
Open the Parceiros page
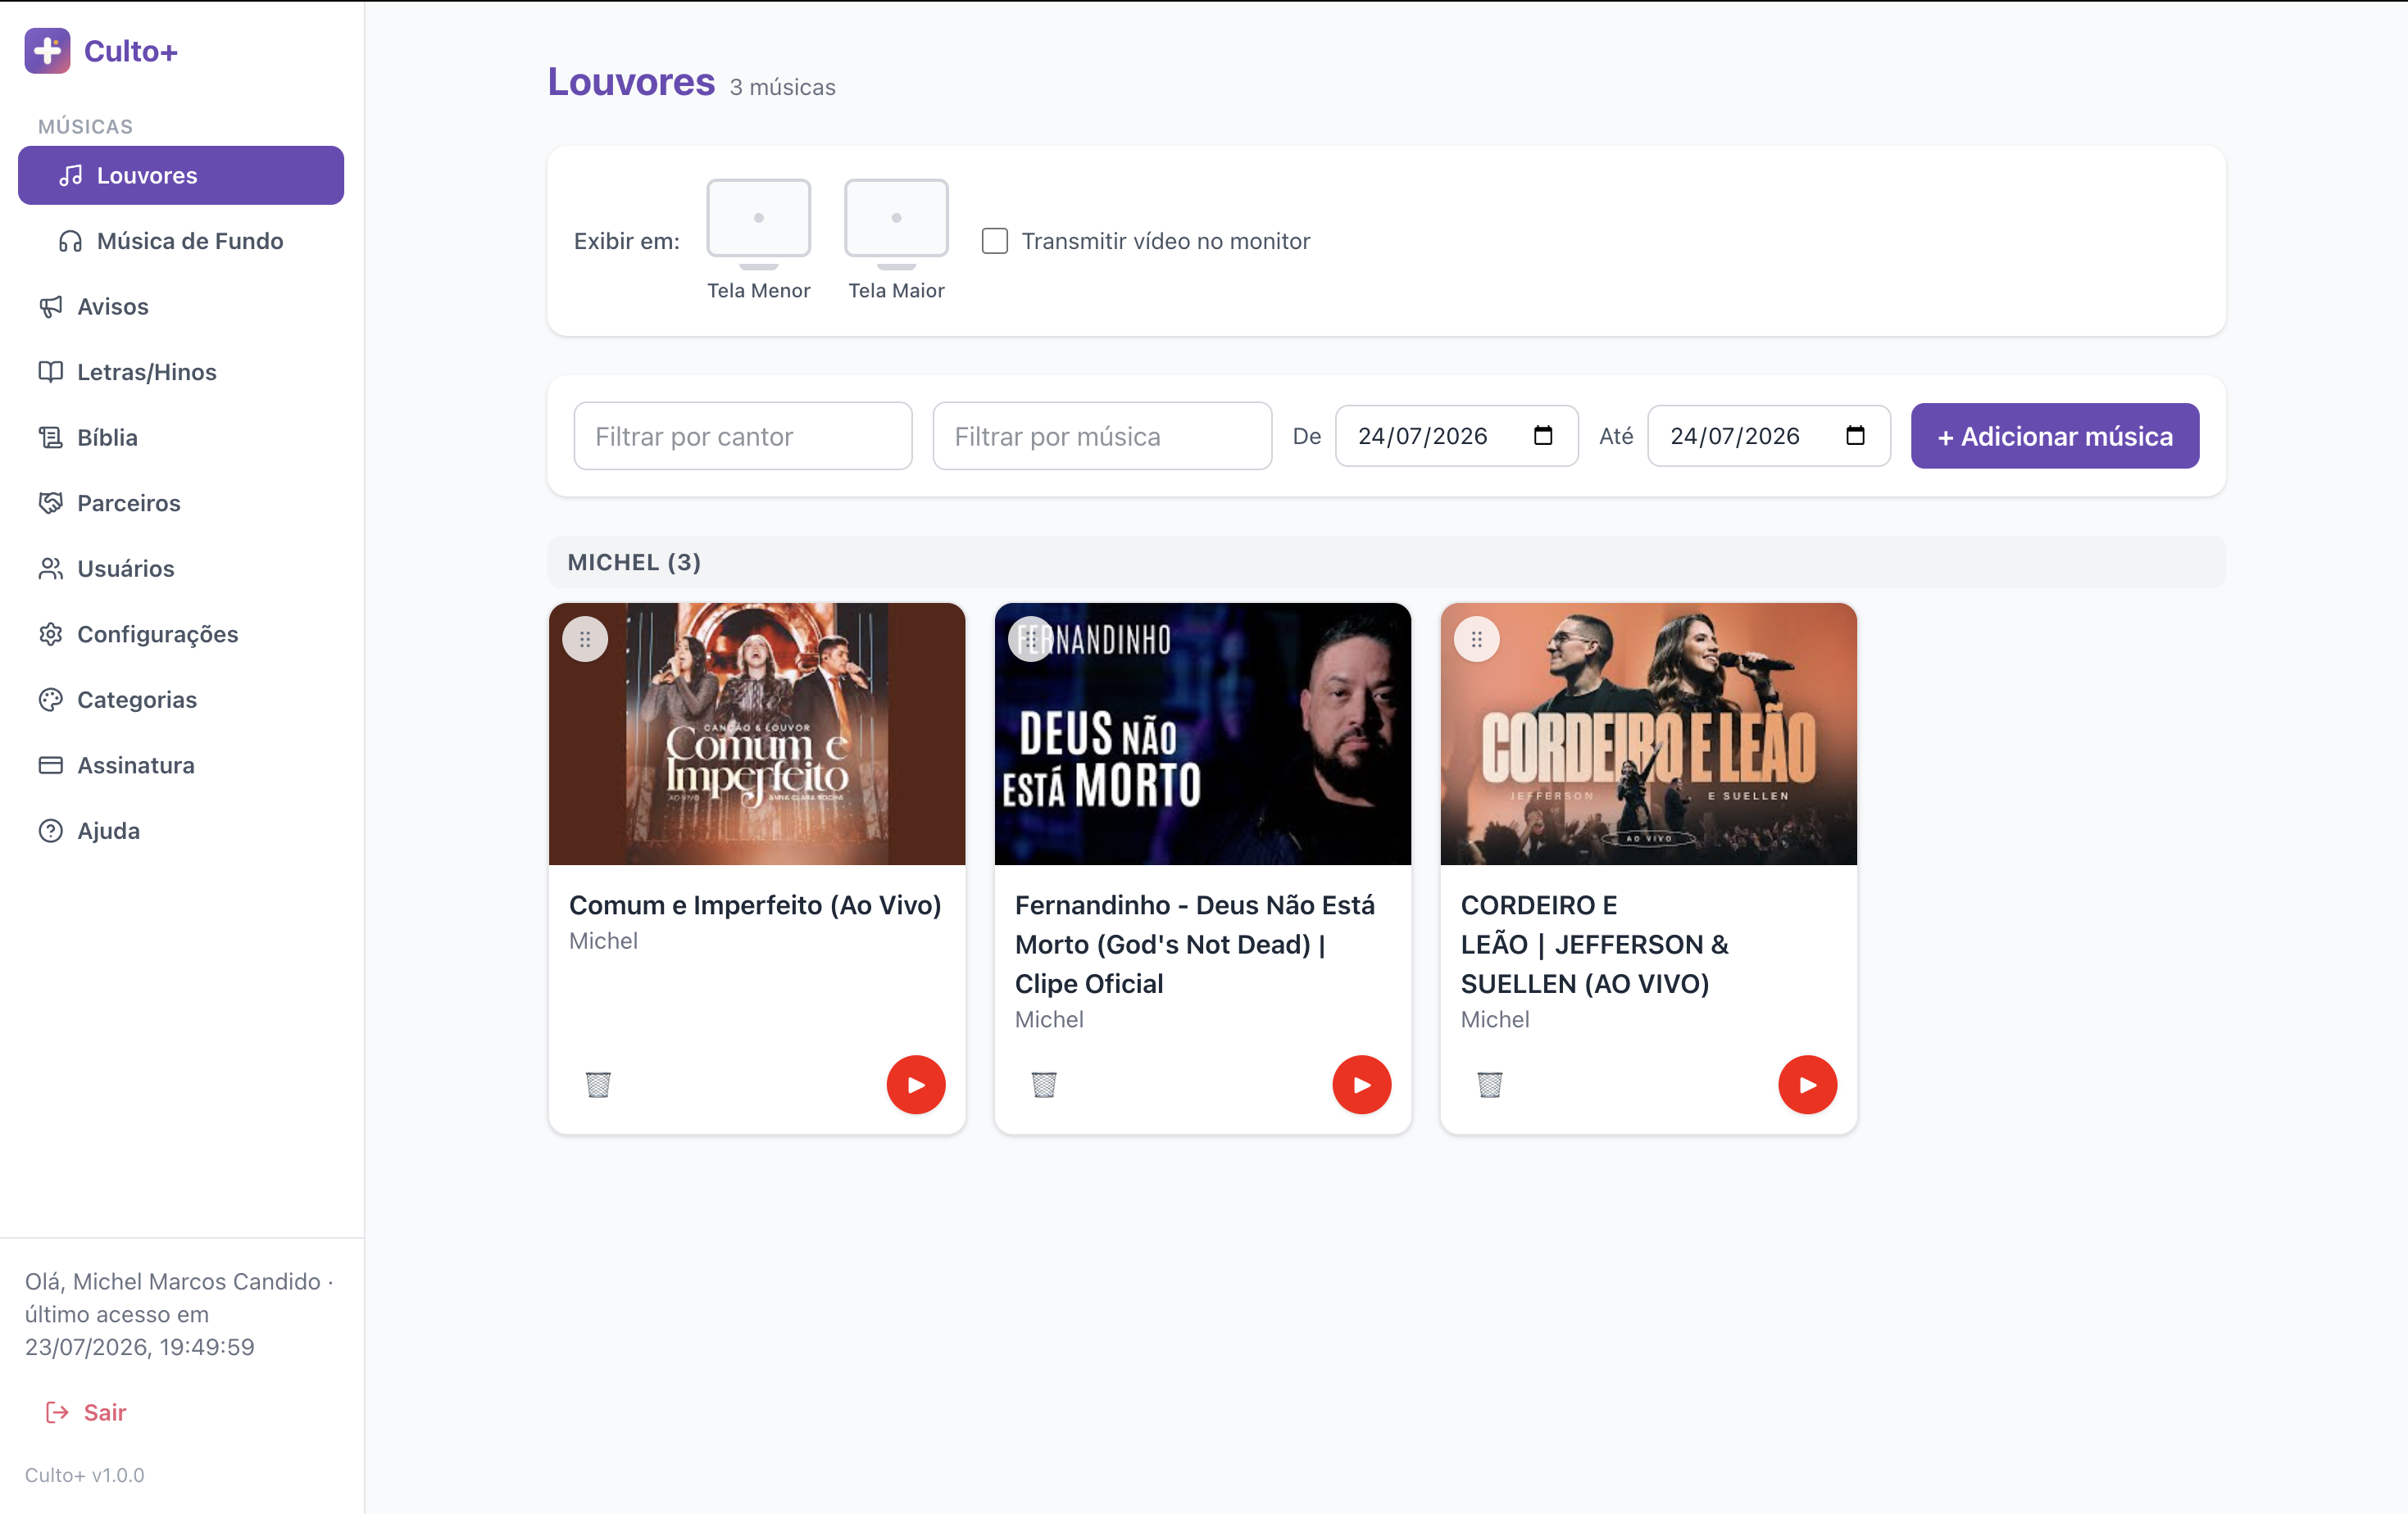click(x=181, y=503)
